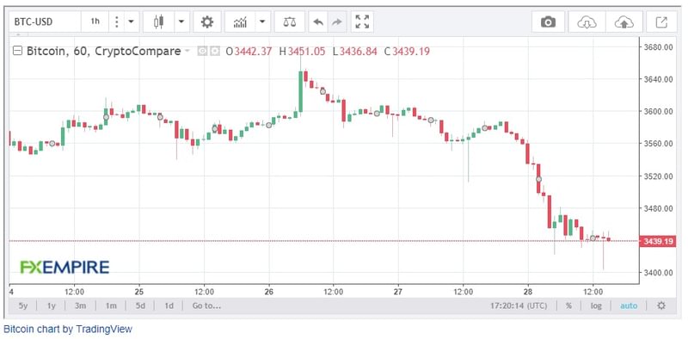Click the compare symbols scales icon

coord(290,22)
